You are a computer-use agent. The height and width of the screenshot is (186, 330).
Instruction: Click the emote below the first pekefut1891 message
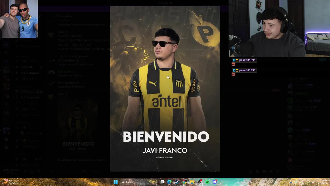[233, 64]
